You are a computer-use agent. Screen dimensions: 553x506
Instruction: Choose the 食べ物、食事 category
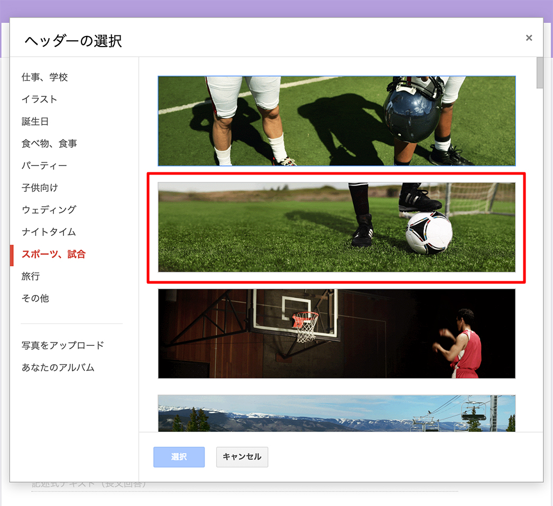(x=49, y=144)
